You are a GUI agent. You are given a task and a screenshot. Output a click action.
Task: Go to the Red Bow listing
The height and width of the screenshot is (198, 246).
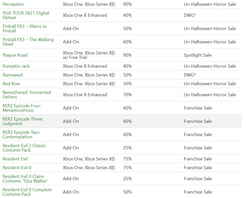(11, 84)
